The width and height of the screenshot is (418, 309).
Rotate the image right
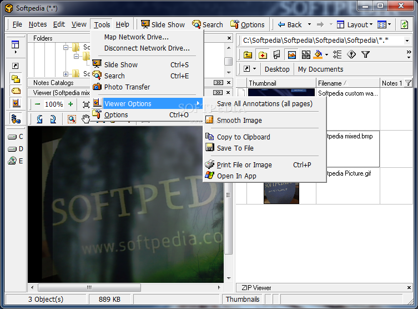(53, 119)
